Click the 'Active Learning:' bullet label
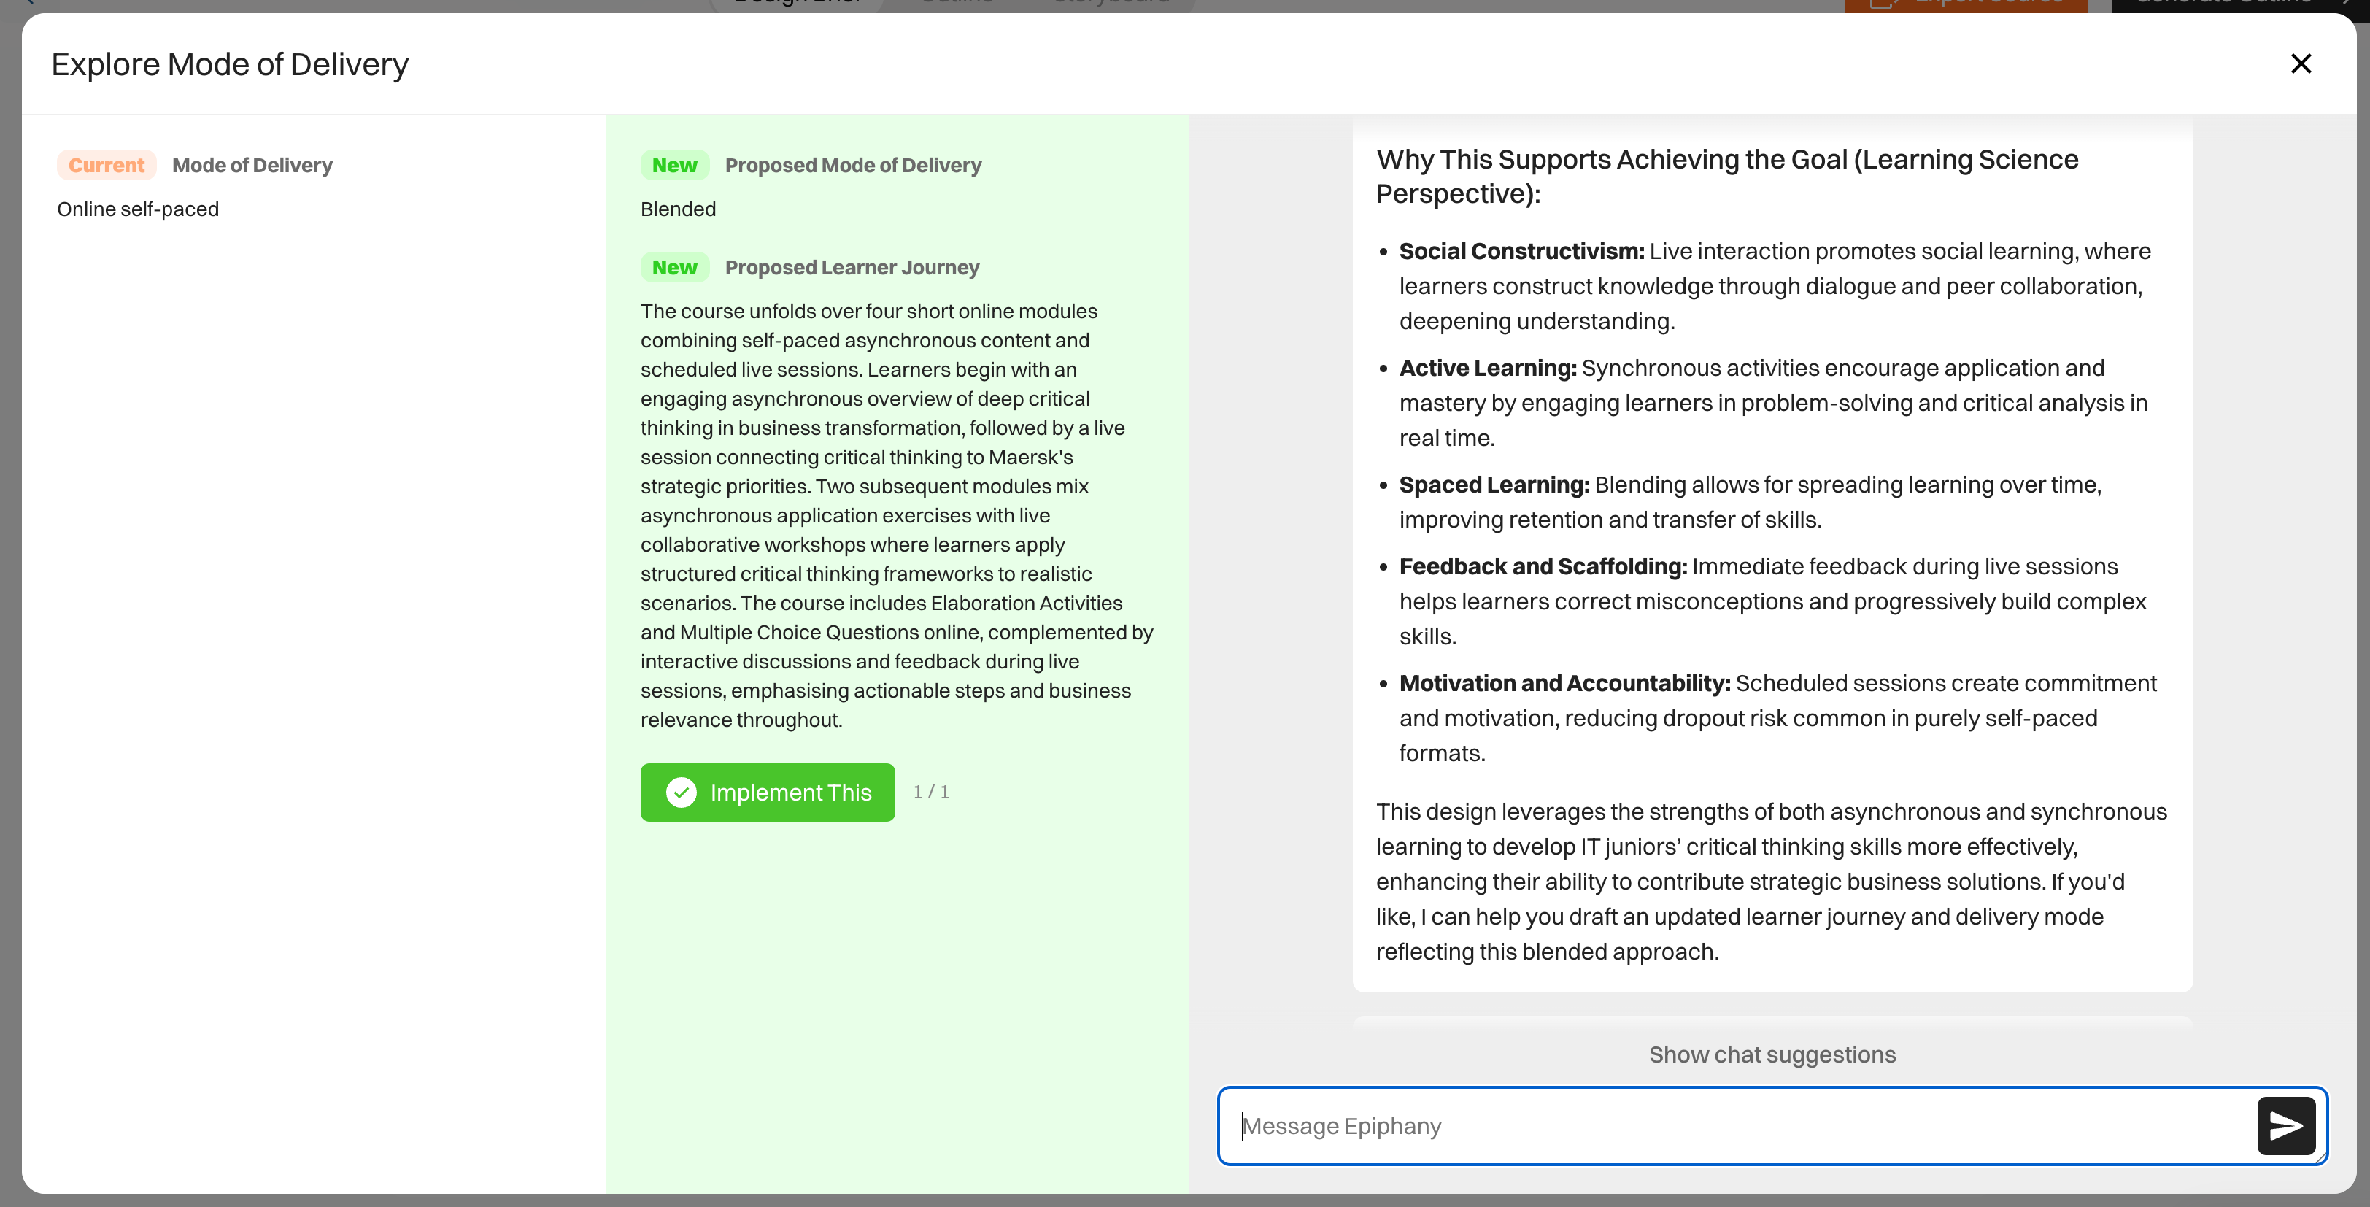 (x=1488, y=368)
